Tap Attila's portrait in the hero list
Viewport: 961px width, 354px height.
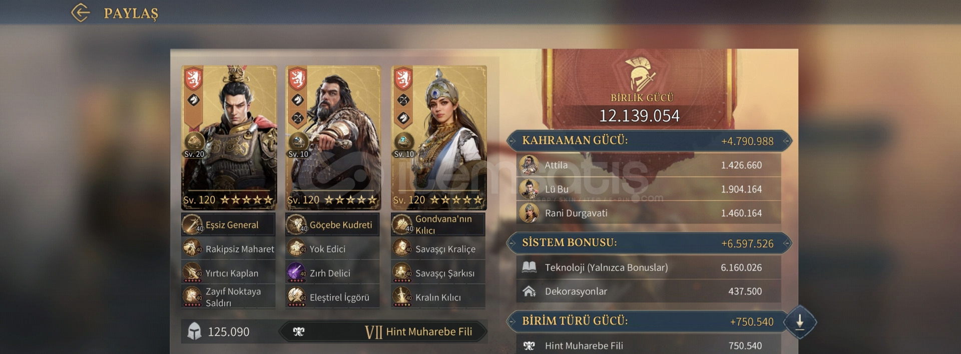click(x=529, y=165)
